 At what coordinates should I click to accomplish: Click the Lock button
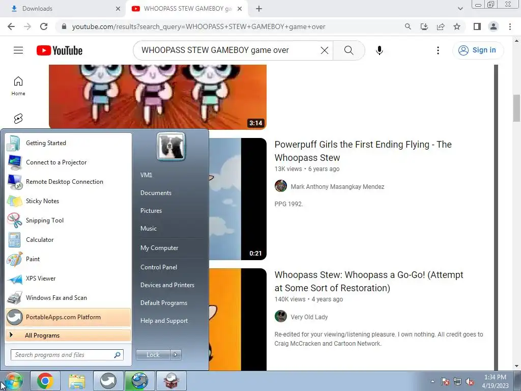point(153,355)
